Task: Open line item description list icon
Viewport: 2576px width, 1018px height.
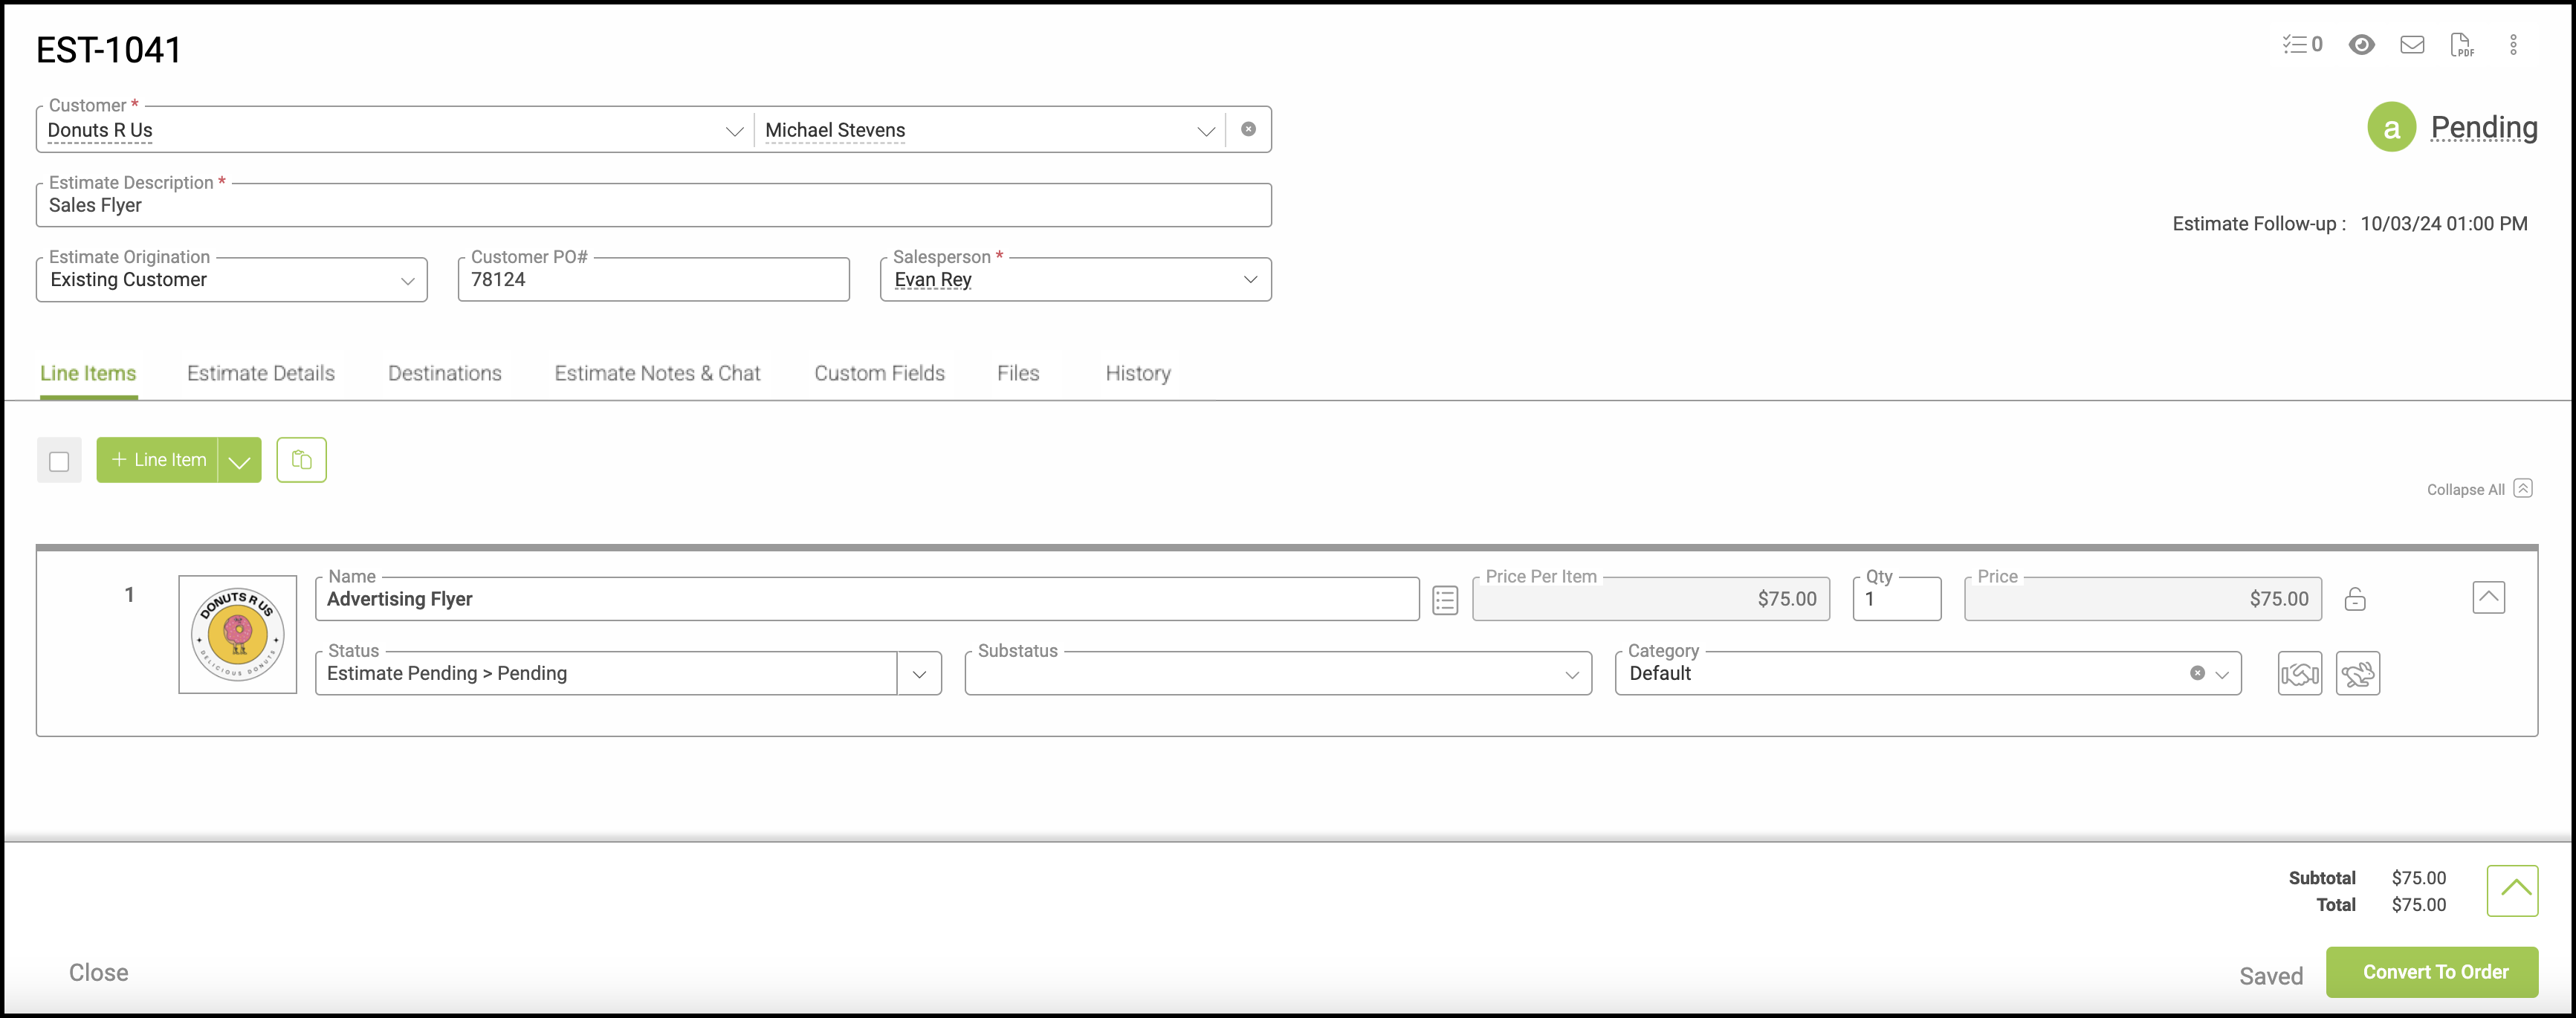Action: click(1444, 600)
